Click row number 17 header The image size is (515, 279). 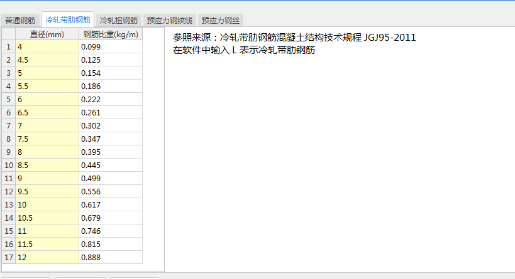pos(9,258)
